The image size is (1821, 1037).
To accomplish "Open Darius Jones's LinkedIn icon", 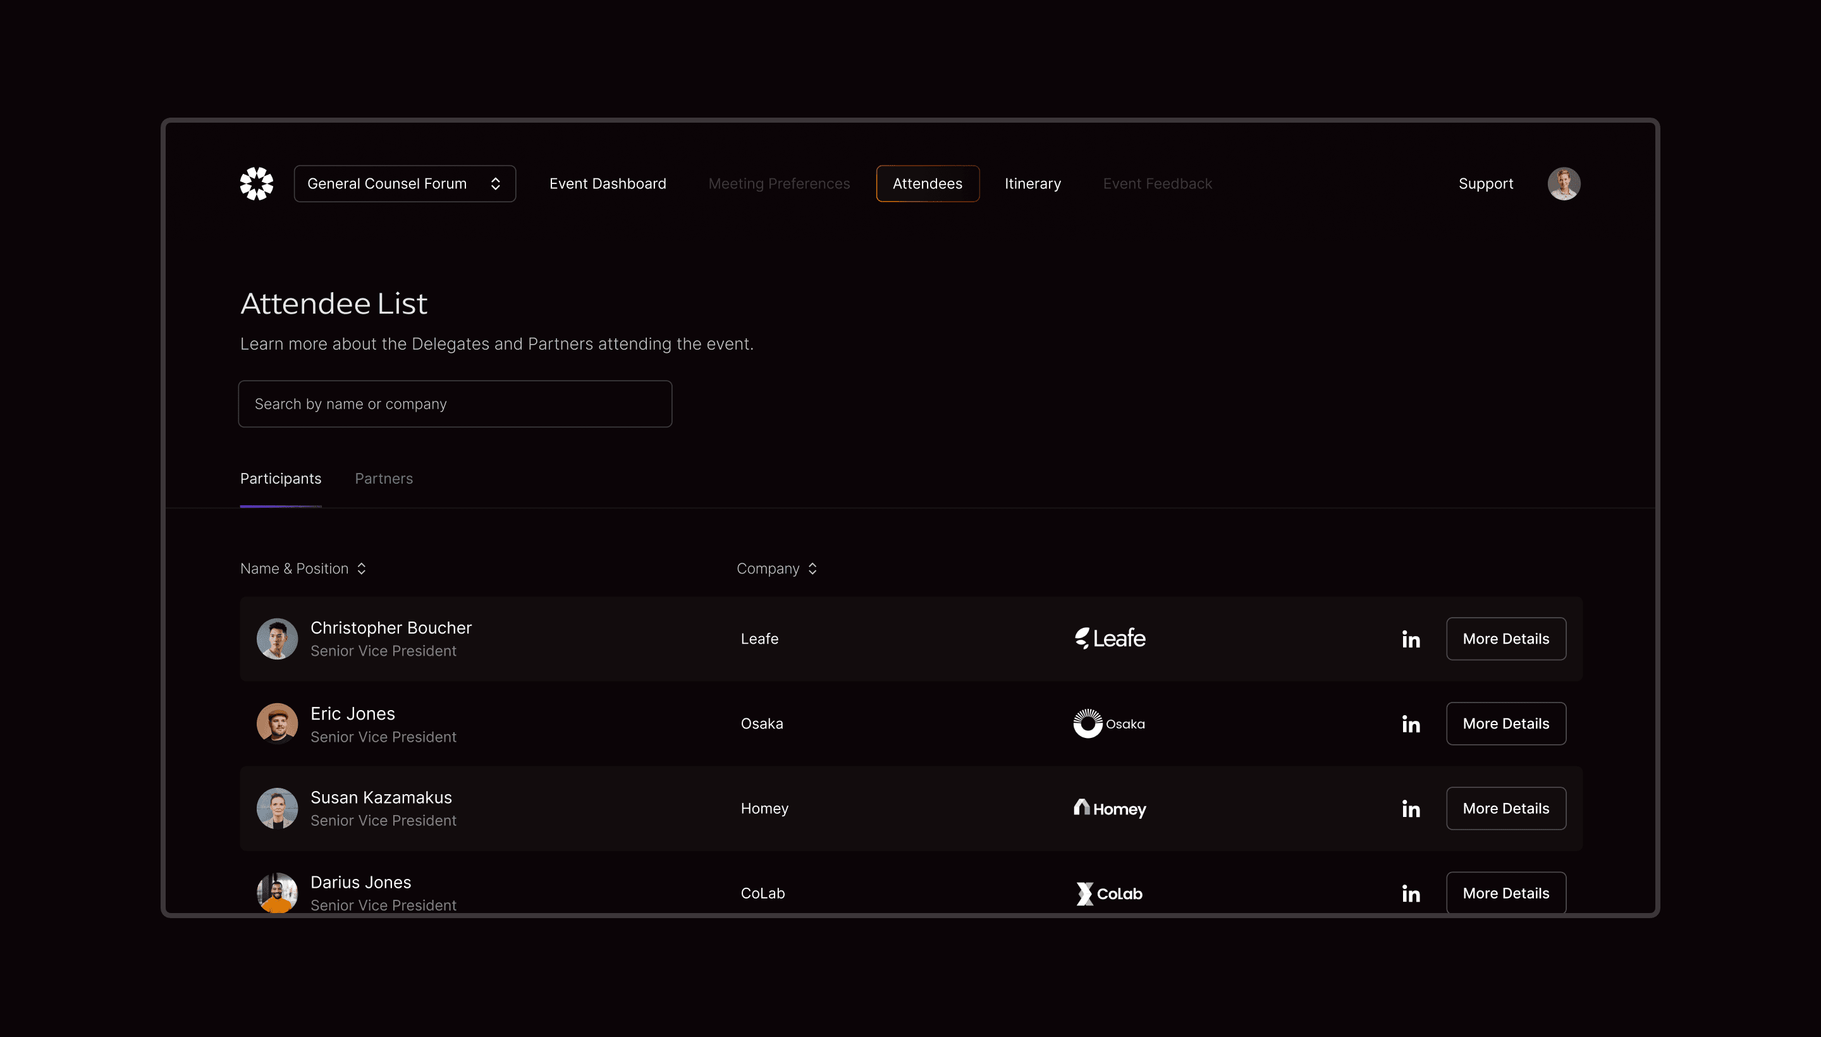I will 1410,893.
